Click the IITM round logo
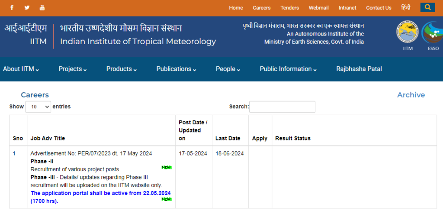The height and width of the screenshot is (224, 443). point(408,32)
